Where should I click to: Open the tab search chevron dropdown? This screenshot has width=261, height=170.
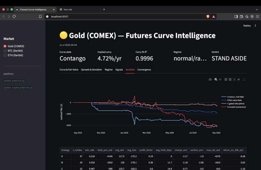click(x=257, y=9)
